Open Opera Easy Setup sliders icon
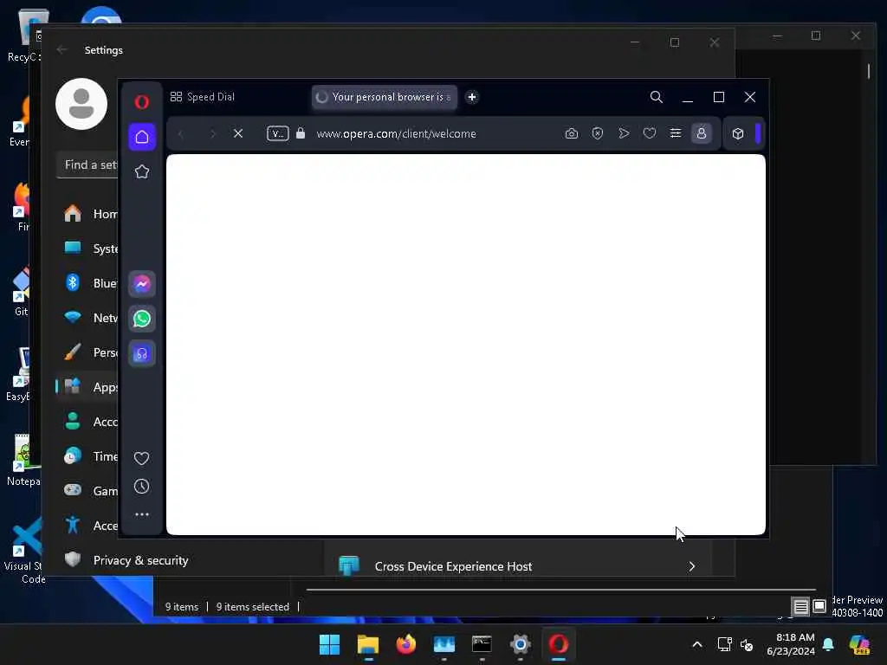 click(x=676, y=133)
